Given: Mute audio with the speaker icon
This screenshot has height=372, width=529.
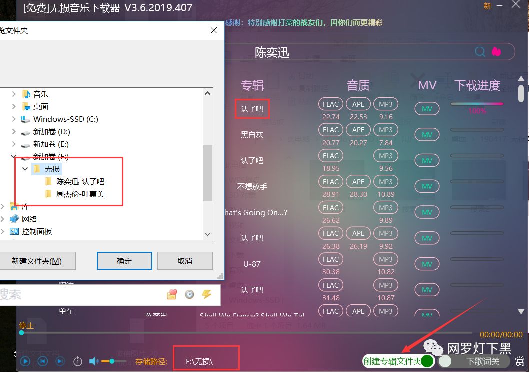Looking at the screenshot, I should pyautogui.click(x=93, y=361).
